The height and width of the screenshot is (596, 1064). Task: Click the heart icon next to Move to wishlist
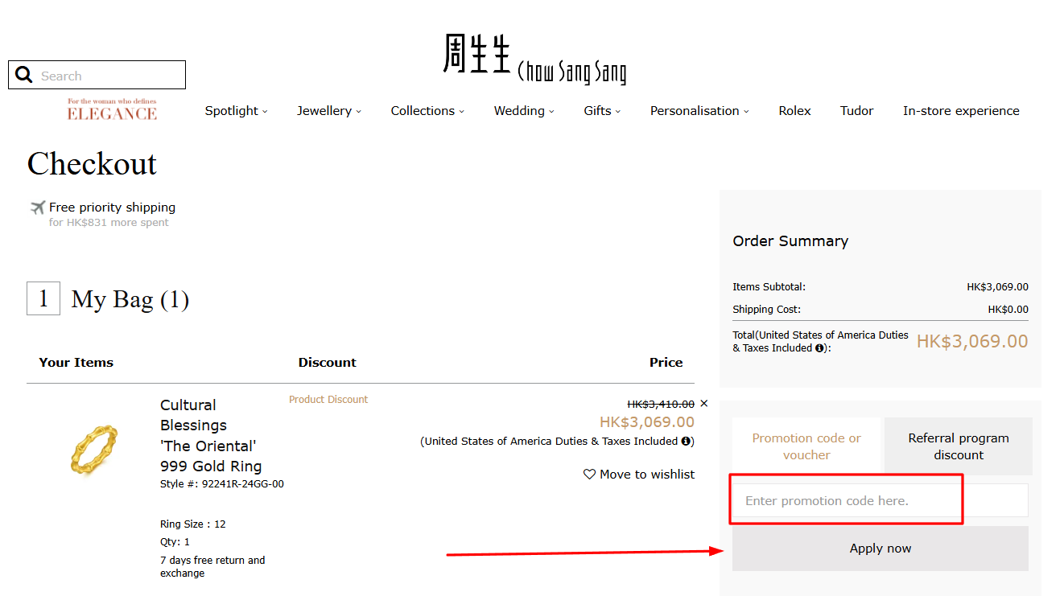[x=589, y=474]
